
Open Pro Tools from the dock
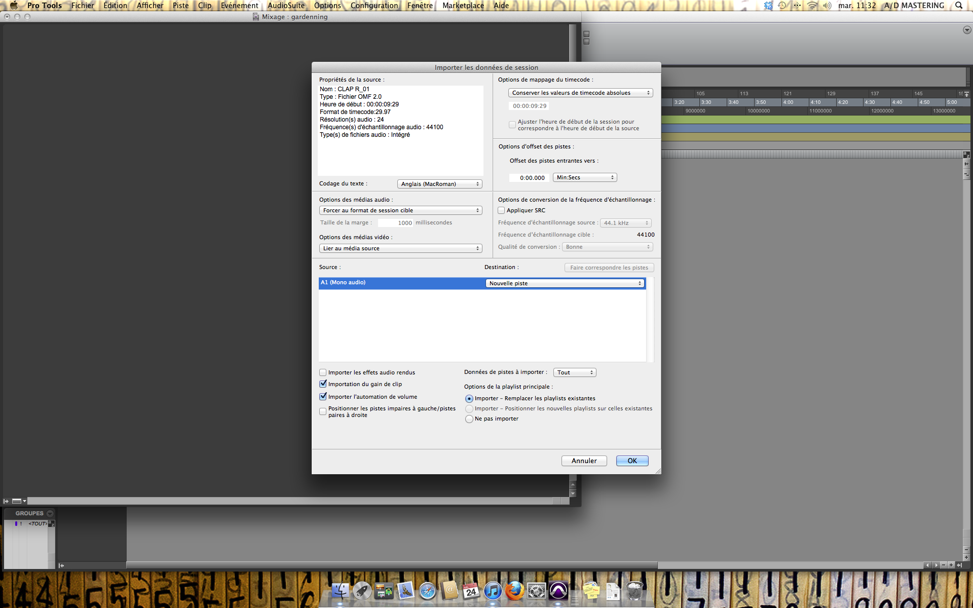(558, 591)
